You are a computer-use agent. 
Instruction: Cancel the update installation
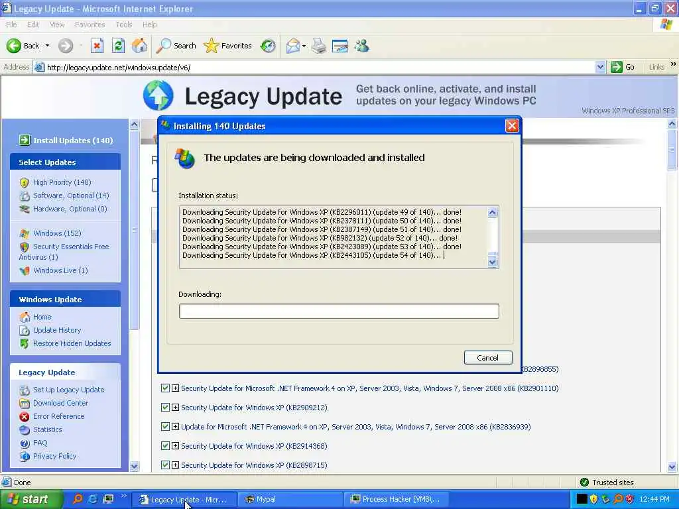[x=488, y=357]
